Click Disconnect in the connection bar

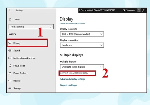pos(129,10)
